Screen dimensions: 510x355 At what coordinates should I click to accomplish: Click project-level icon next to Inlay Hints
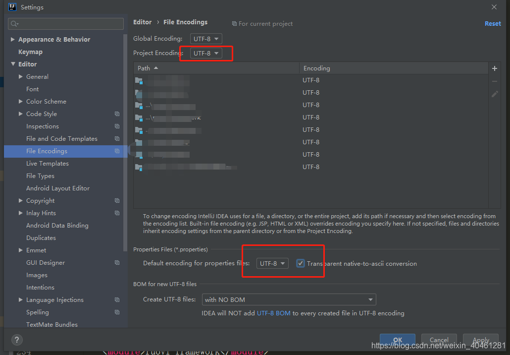click(x=117, y=213)
